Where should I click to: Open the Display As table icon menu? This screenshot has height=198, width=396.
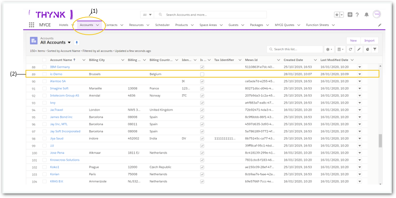coord(341,49)
